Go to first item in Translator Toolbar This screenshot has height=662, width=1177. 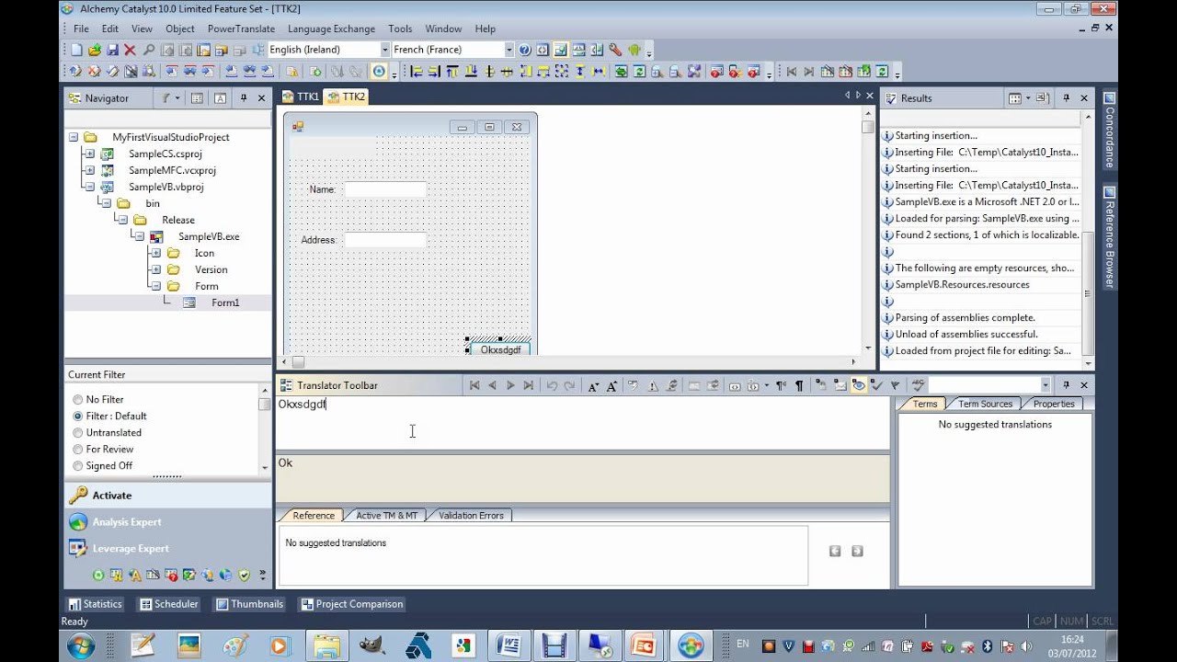pos(474,385)
